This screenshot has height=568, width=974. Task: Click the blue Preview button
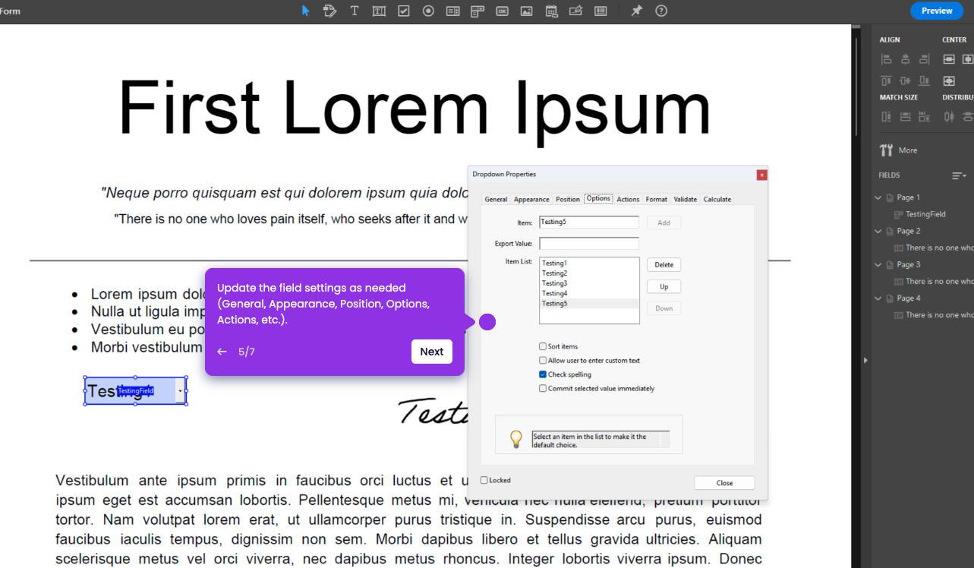pos(937,11)
